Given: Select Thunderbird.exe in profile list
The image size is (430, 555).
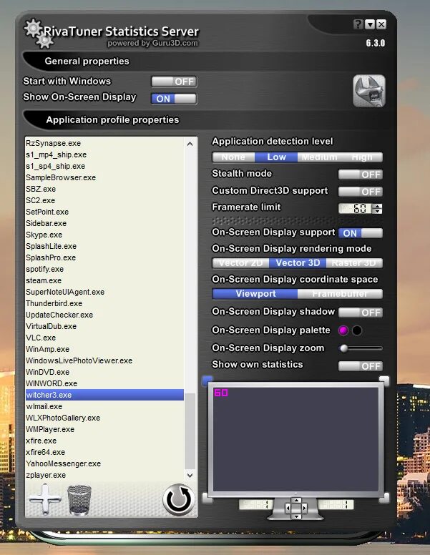Looking at the screenshot, I should point(104,303).
